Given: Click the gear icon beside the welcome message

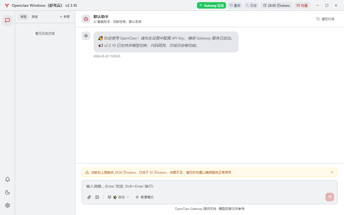Looking at the screenshot, I should click(x=86, y=35).
